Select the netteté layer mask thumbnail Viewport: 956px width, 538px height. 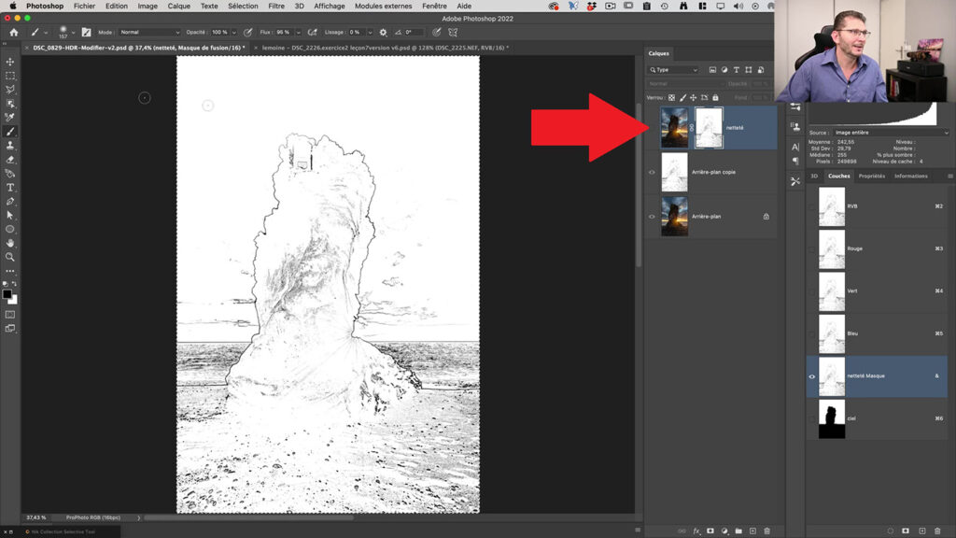(x=710, y=128)
